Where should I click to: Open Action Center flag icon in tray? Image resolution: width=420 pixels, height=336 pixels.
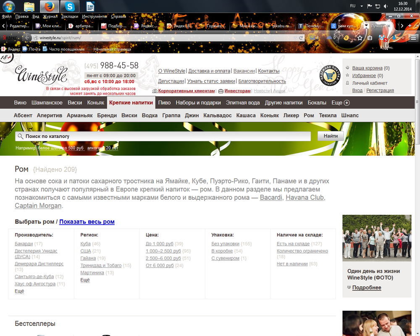coord(370,6)
